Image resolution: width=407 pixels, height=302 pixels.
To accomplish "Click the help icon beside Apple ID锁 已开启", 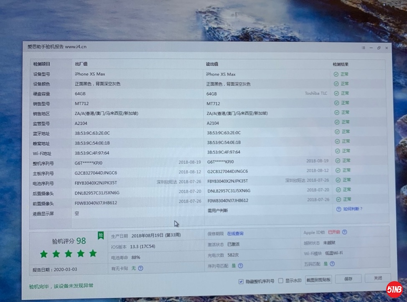I will coord(344,232).
